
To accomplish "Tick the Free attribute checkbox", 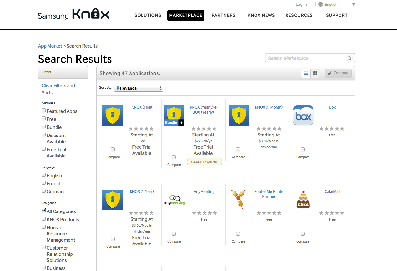I will tap(44, 119).
